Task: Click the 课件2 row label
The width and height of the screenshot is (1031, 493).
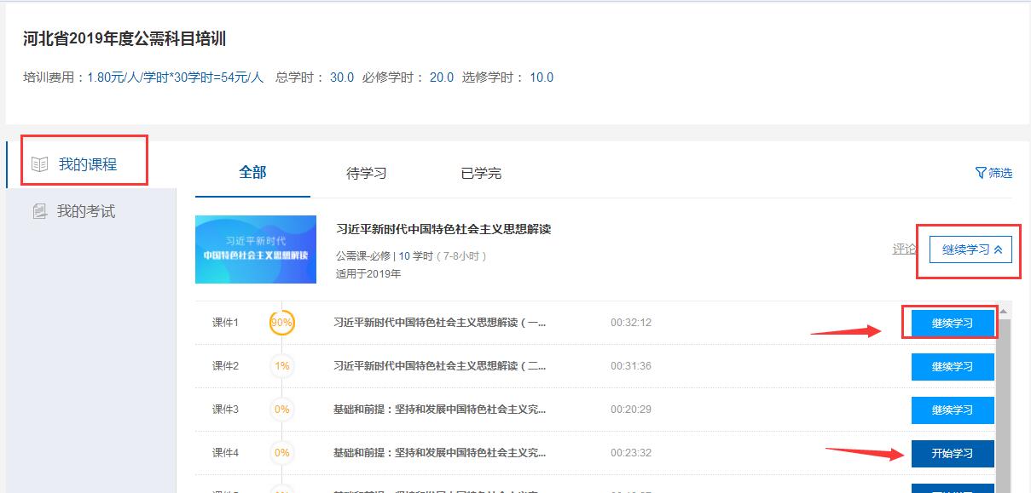Action: pyautogui.click(x=225, y=366)
